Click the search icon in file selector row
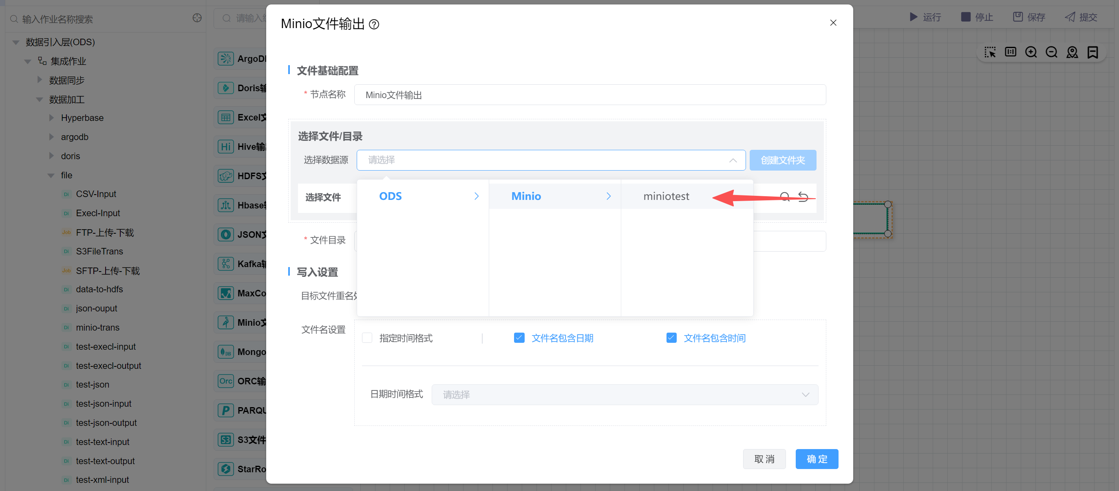The height and width of the screenshot is (491, 1119). click(784, 197)
